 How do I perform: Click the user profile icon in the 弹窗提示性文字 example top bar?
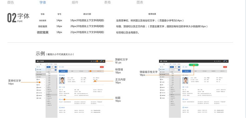coord(215,61)
